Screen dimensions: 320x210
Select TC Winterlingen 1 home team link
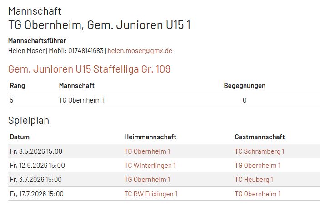pyautogui.click(x=150, y=166)
